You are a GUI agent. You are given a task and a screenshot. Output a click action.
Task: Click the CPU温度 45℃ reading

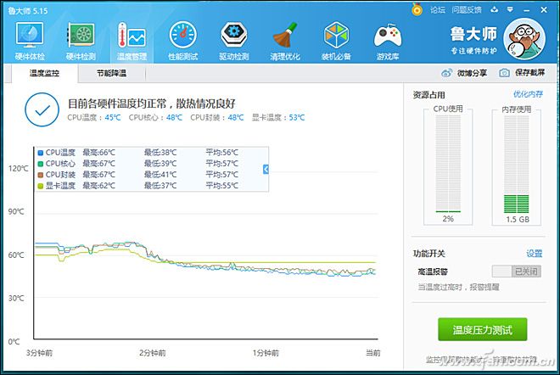coord(94,117)
